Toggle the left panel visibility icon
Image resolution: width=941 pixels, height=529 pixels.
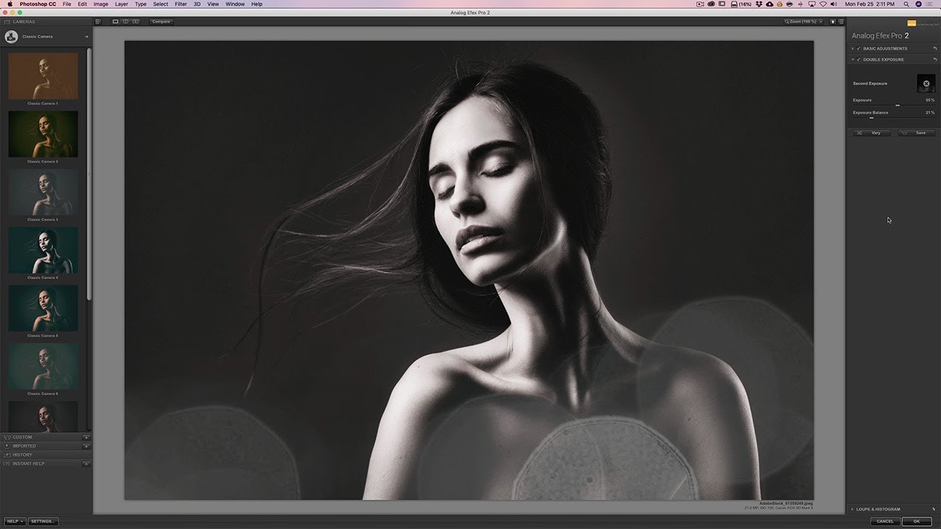coord(98,21)
